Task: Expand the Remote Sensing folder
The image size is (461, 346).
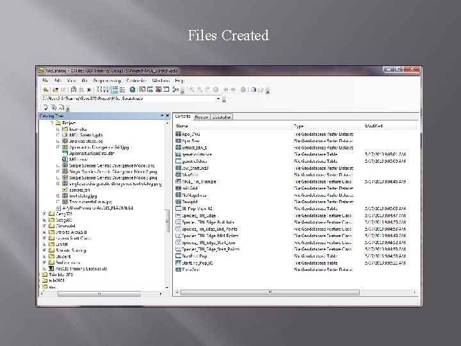Action: [44, 251]
